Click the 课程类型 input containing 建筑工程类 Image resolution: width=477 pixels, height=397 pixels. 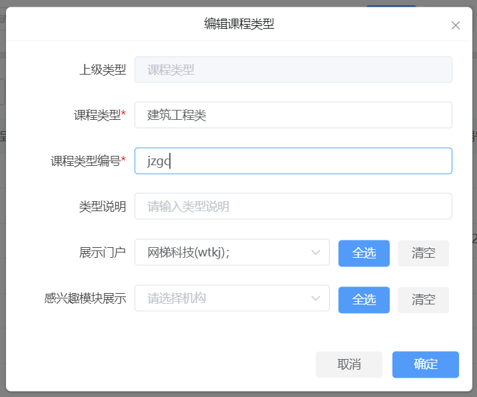click(293, 115)
